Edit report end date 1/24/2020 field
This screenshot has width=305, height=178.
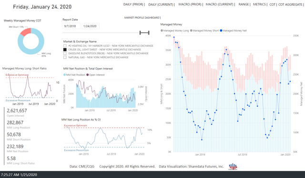pos(90,26)
